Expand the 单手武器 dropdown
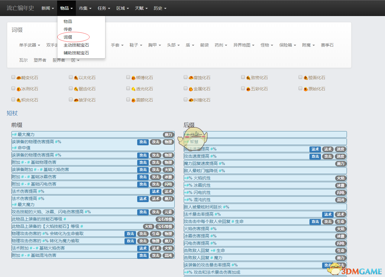 pos(30,45)
